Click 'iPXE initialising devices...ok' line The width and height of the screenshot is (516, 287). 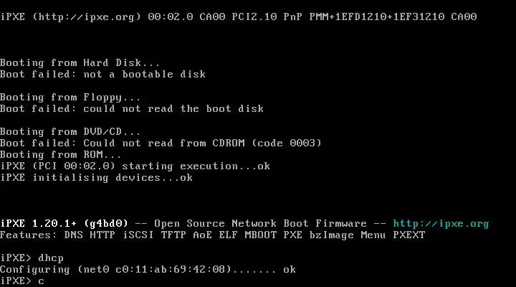96,178
